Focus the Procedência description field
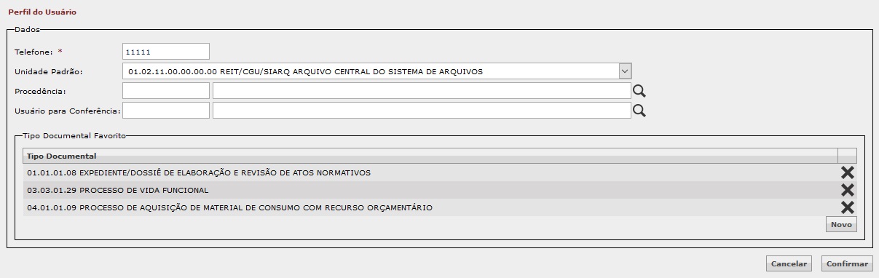The height and width of the screenshot is (278, 879). tap(422, 91)
